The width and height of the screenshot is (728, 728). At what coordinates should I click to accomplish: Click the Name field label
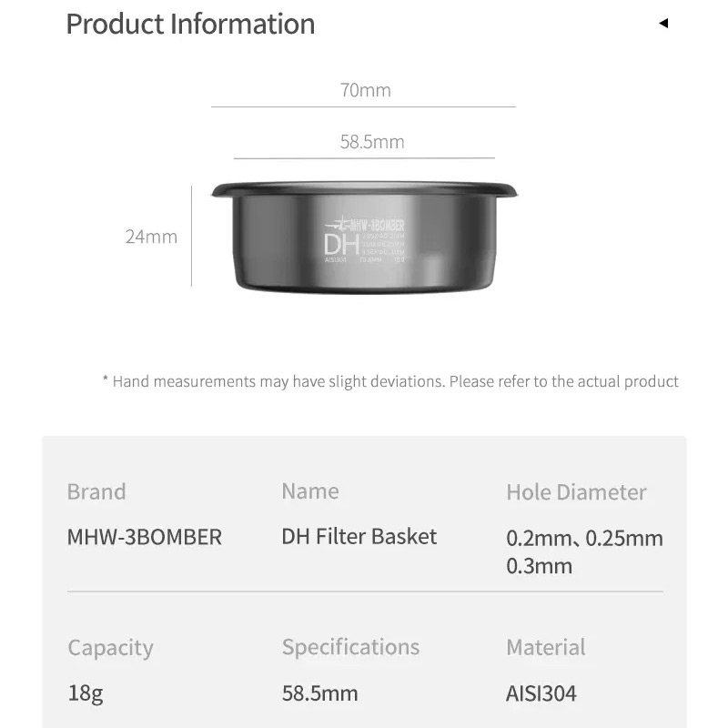(310, 491)
